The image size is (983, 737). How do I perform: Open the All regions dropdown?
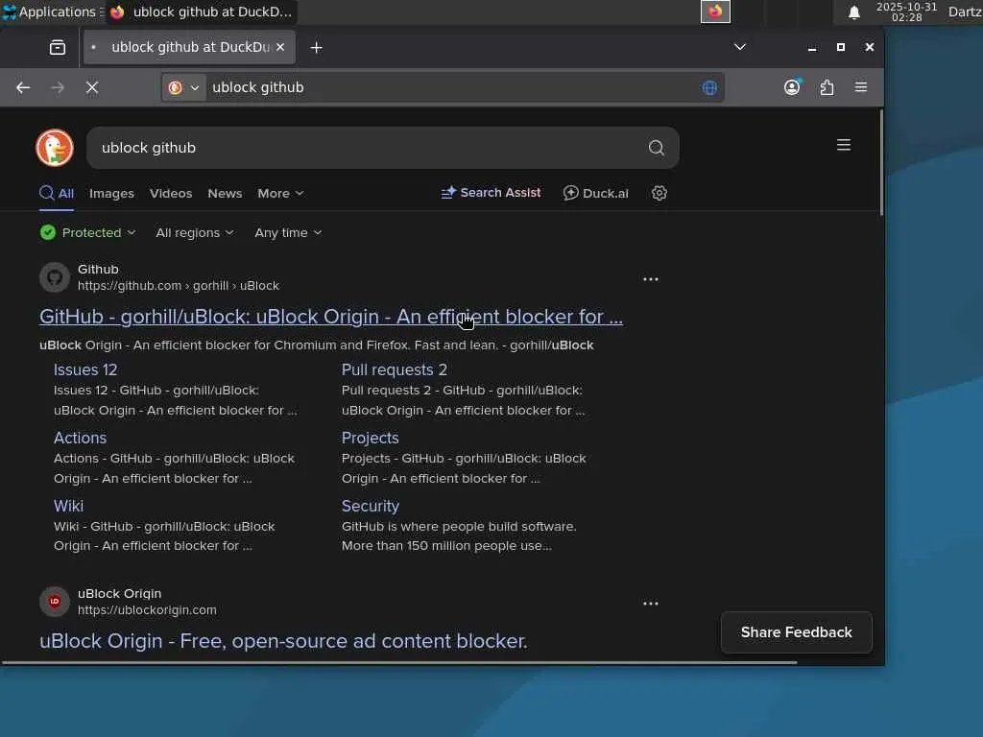pyautogui.click(x=194, y=232)
